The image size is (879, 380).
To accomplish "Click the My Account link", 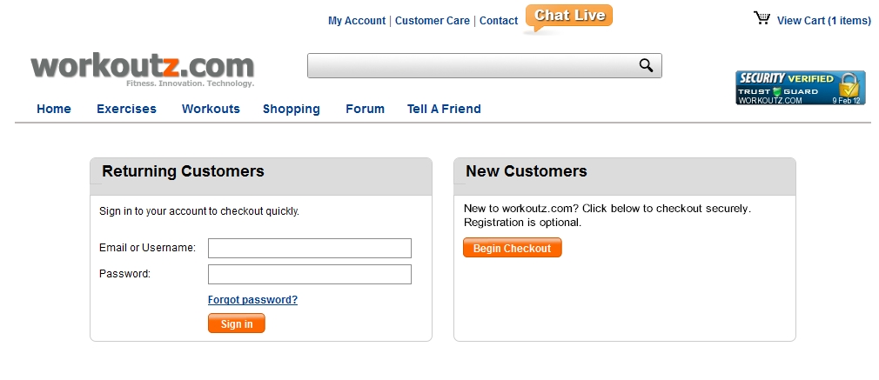I will coord(357,21).
